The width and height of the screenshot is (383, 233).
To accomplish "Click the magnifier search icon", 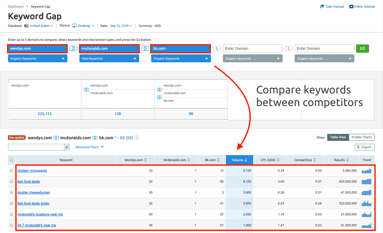I will pos(67,147).
